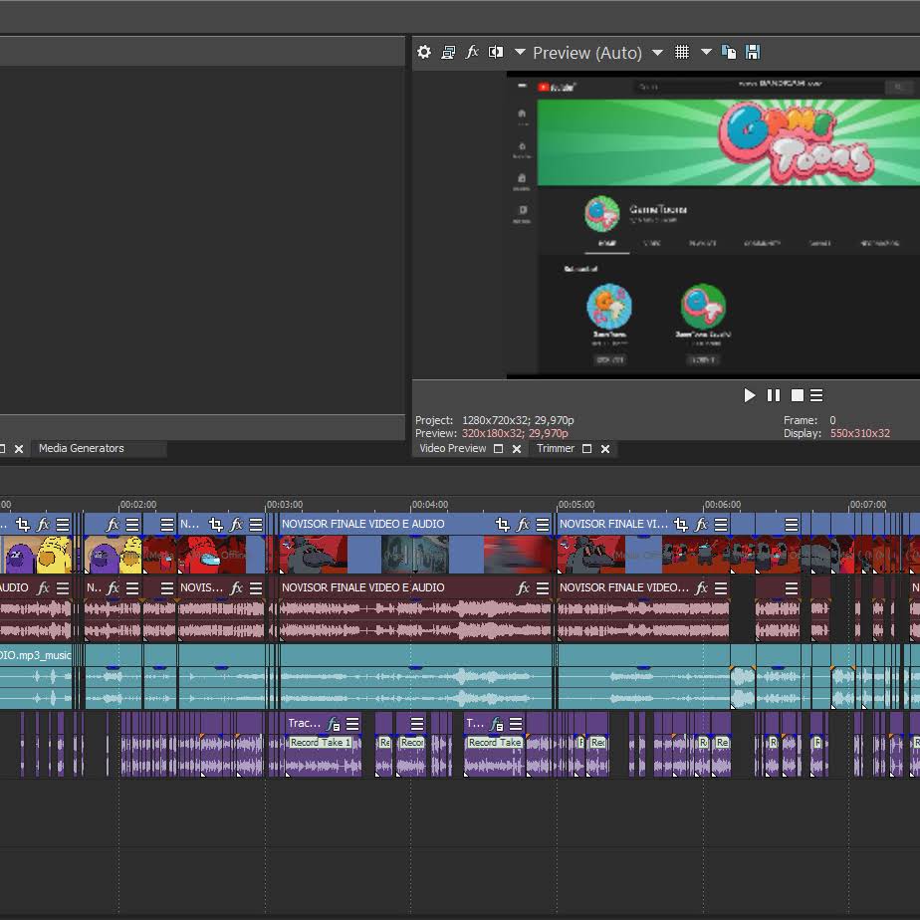Switch to the Media Generators tab
Image resolution: width=920 pixels, height=920 pixels.
[x=82, y=448]
